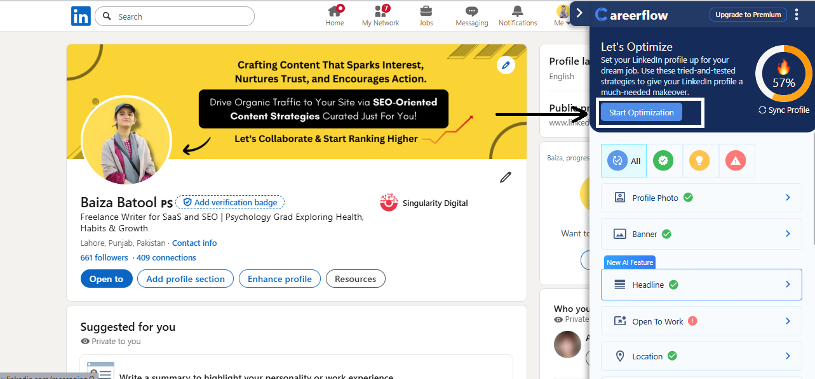
Task: Click the 57% progress ring
Action: coord(784,74)
